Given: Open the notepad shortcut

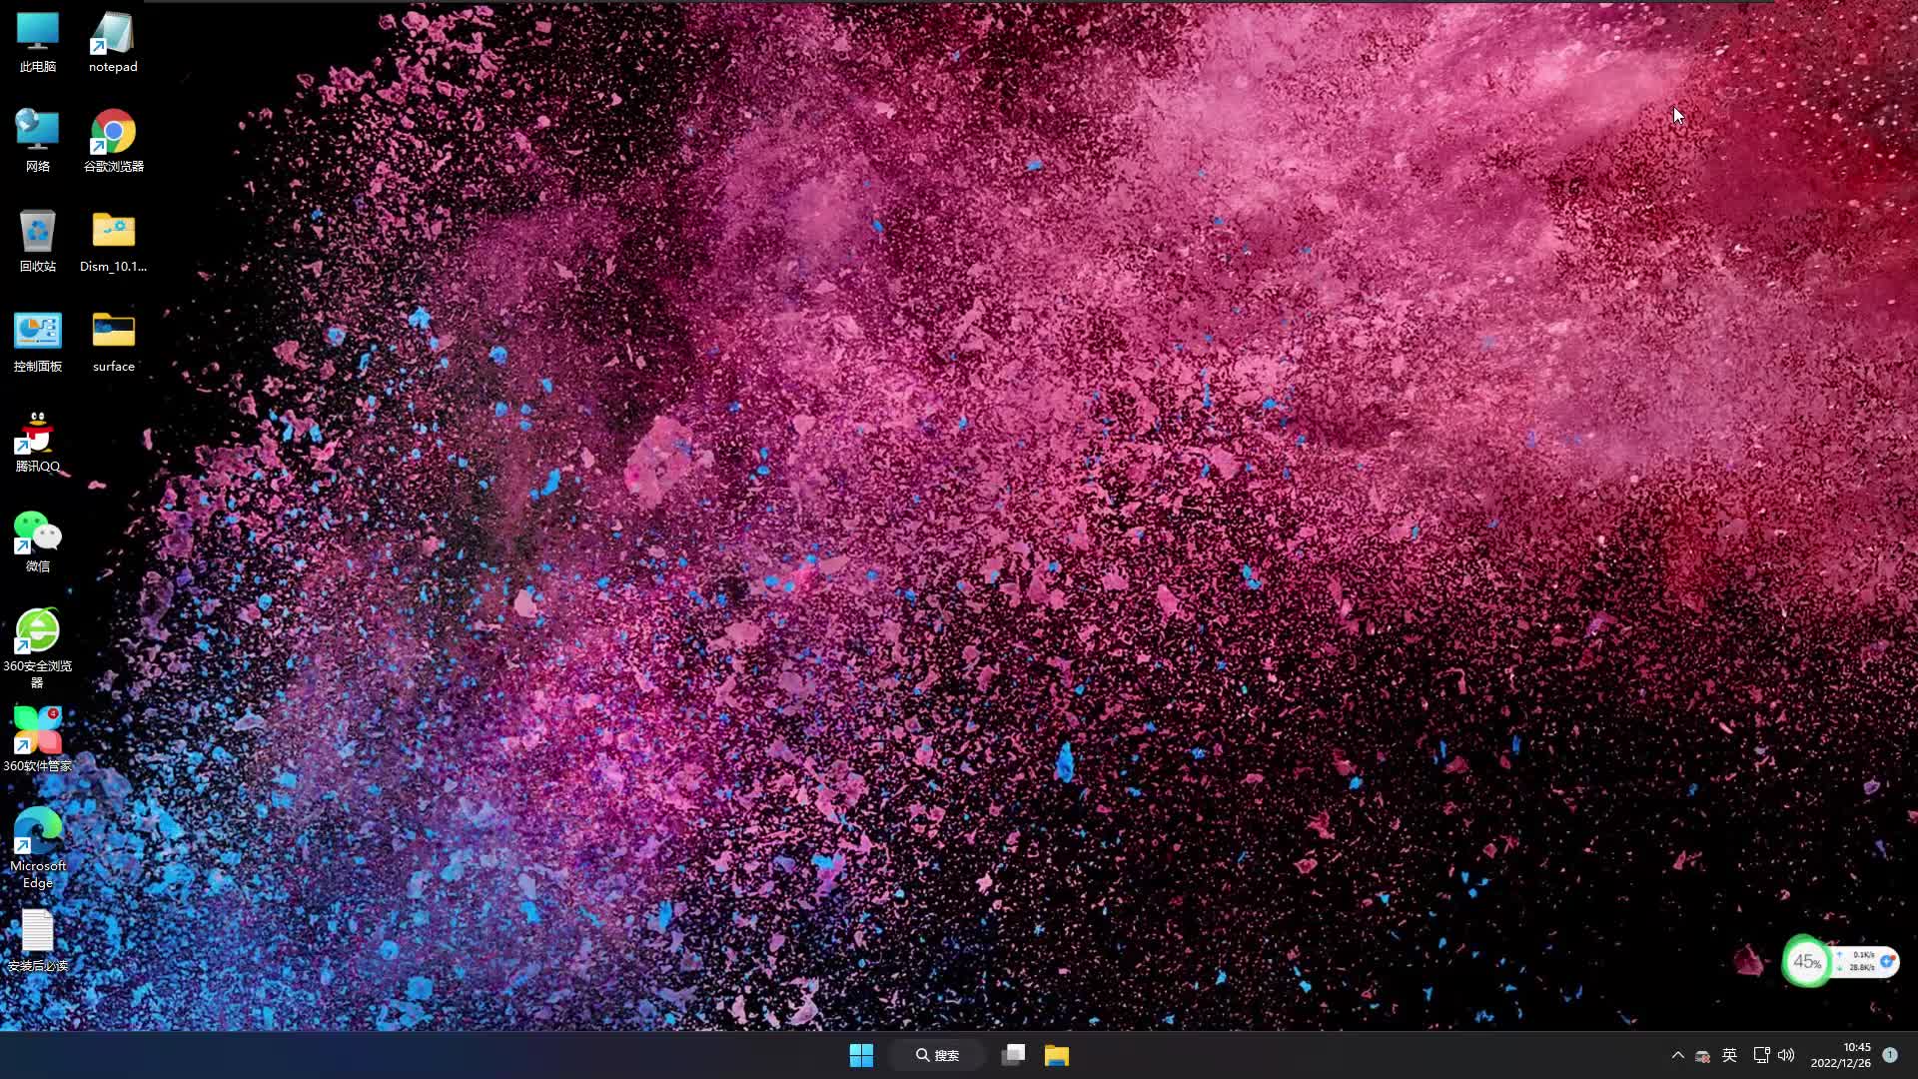Looking at the screenshot, I should (112, 30).
